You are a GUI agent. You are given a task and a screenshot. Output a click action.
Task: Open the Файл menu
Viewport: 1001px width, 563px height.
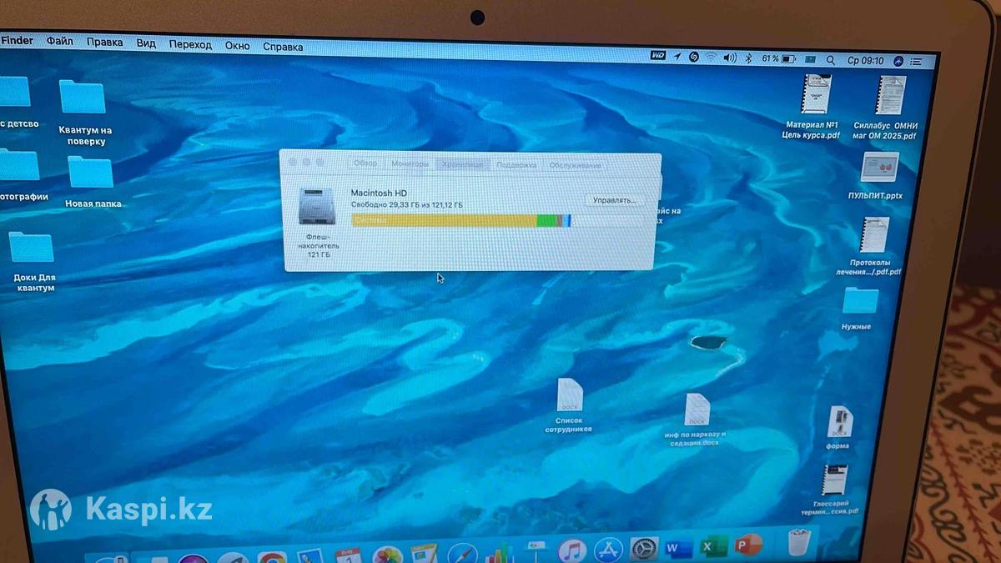point(60,42)
